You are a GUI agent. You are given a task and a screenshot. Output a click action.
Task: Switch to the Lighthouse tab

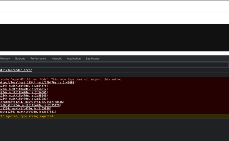[93, 59]
